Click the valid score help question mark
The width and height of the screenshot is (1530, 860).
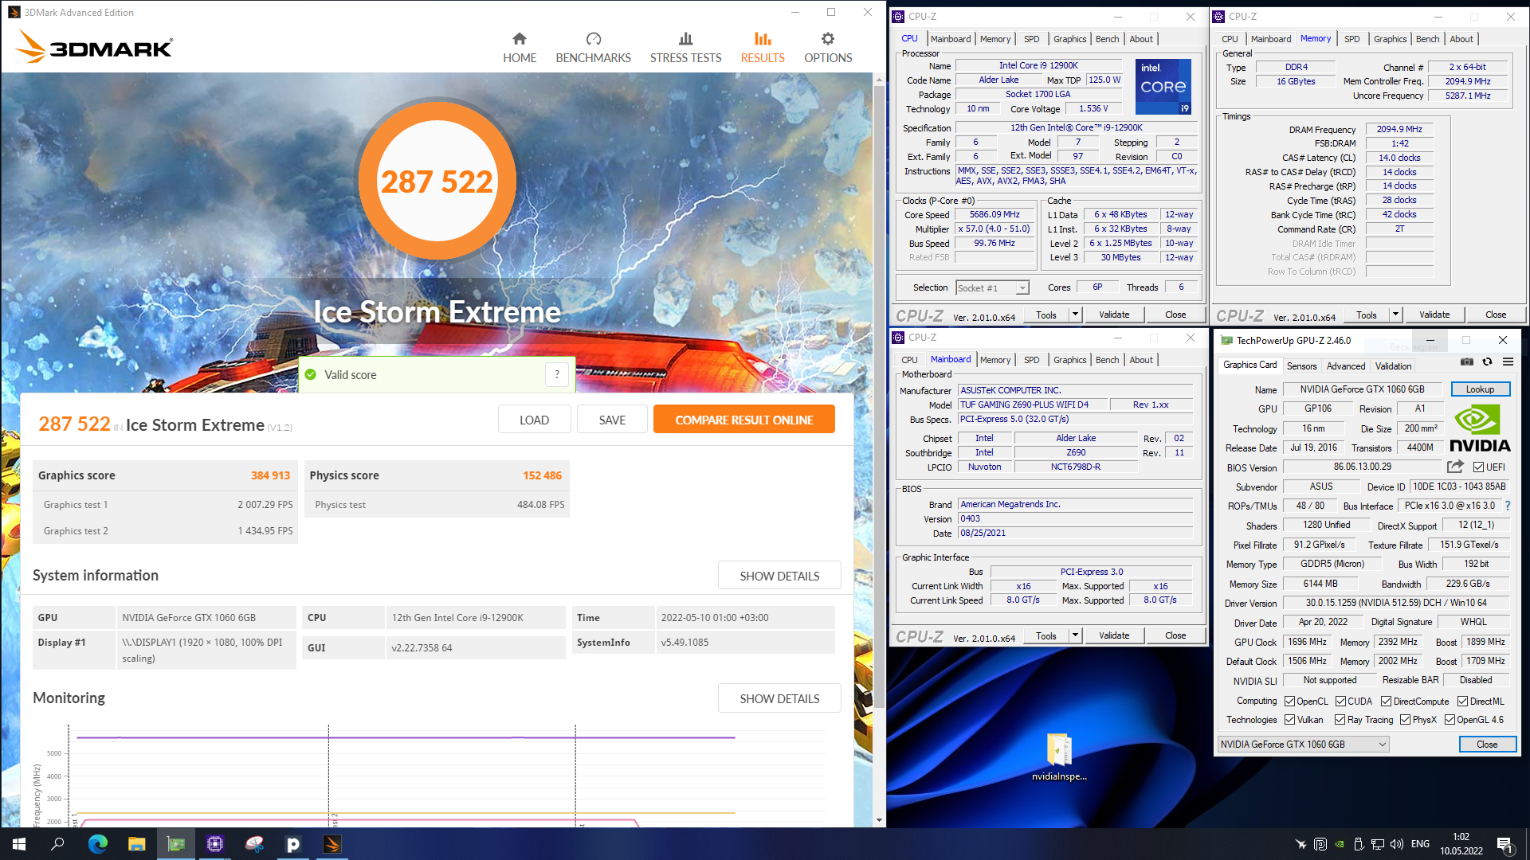coord(557,374)
